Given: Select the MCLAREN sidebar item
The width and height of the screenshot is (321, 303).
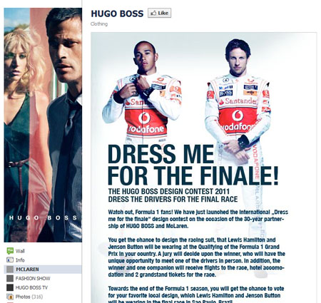Looking at the screenshot, I should click(43, 269).
